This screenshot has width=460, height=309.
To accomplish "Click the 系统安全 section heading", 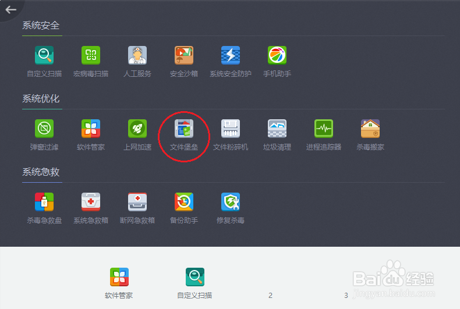I will [41, 26].
